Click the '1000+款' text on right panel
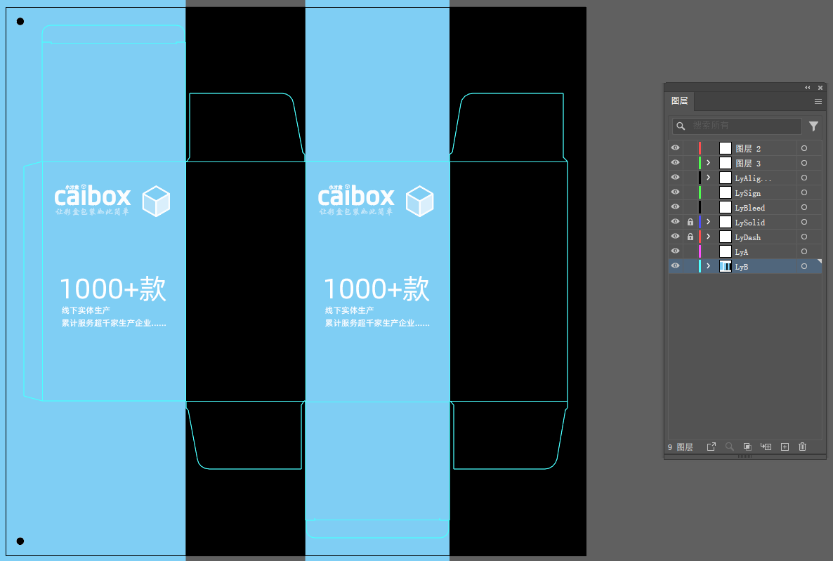The image size is (833, 561). point(376,289)
